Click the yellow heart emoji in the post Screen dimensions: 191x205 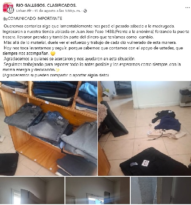[x=53, y=54]
